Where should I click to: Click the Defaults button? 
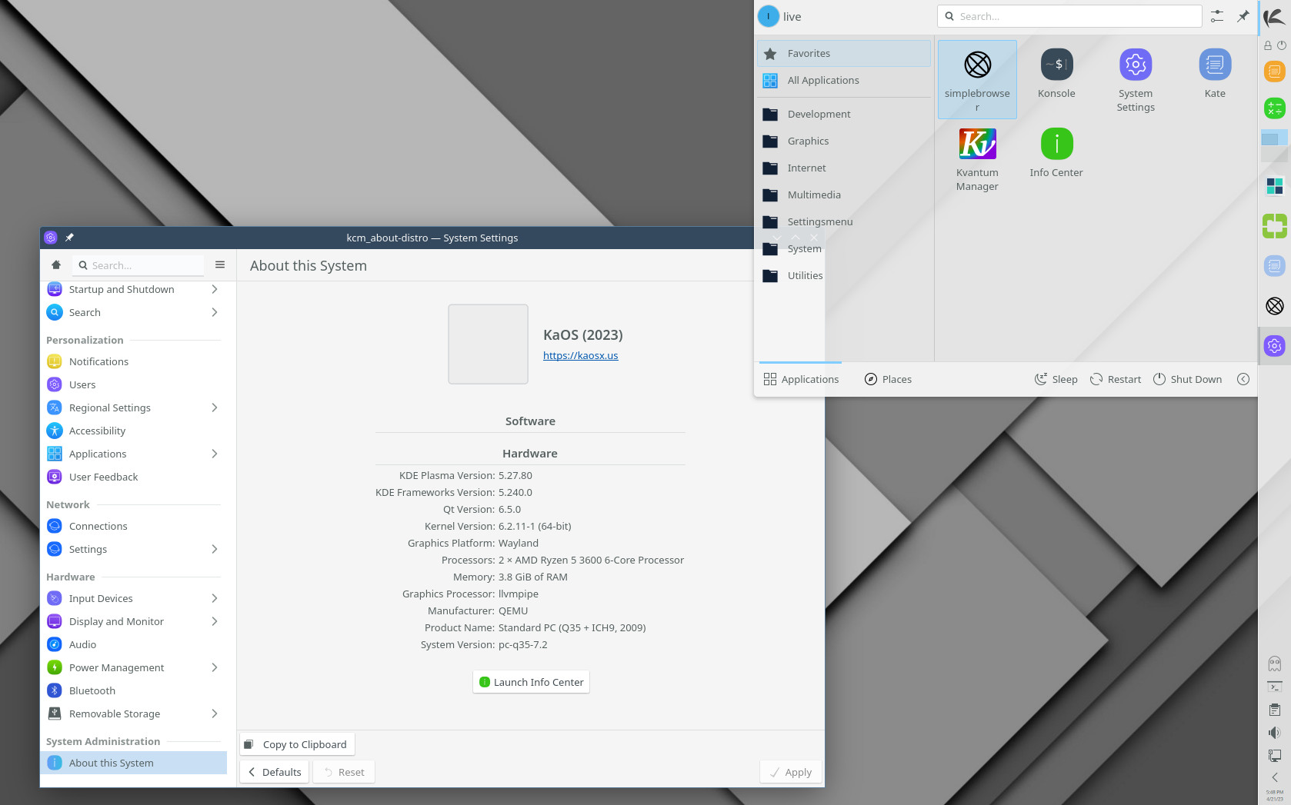pyautogui.click(x=275, y=773)
